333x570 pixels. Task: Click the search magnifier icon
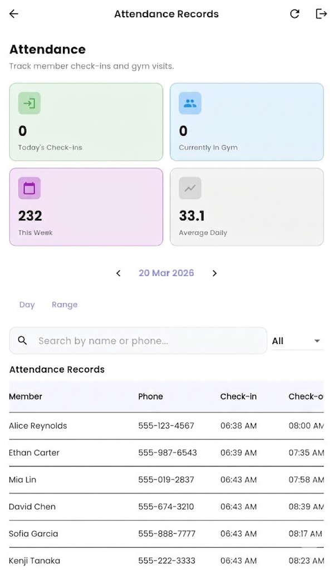(x=22, y=340)
